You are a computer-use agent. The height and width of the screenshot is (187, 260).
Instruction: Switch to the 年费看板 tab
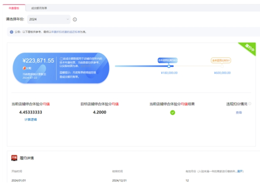pyautogui.click(x=14, y=8)
